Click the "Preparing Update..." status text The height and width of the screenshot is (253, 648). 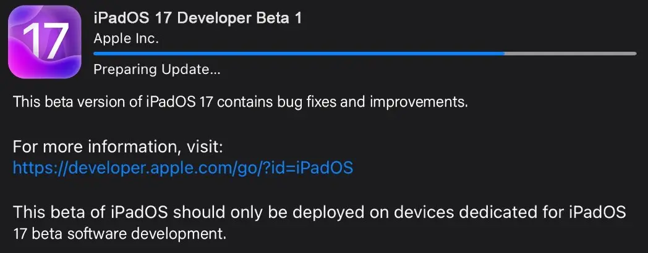tap(156, 70)
